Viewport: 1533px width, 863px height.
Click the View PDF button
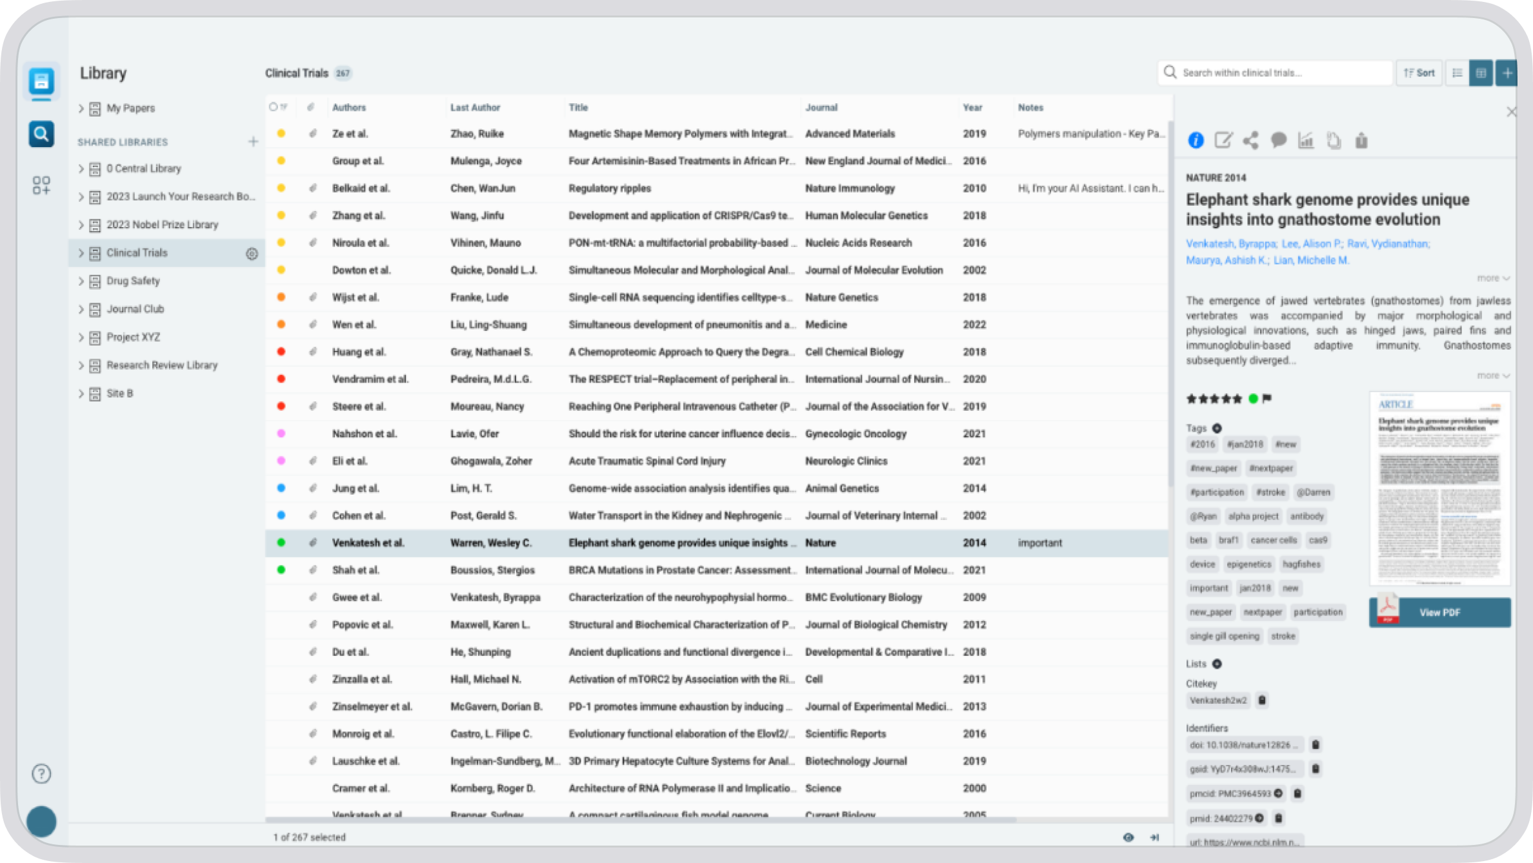click(1439, 612)
